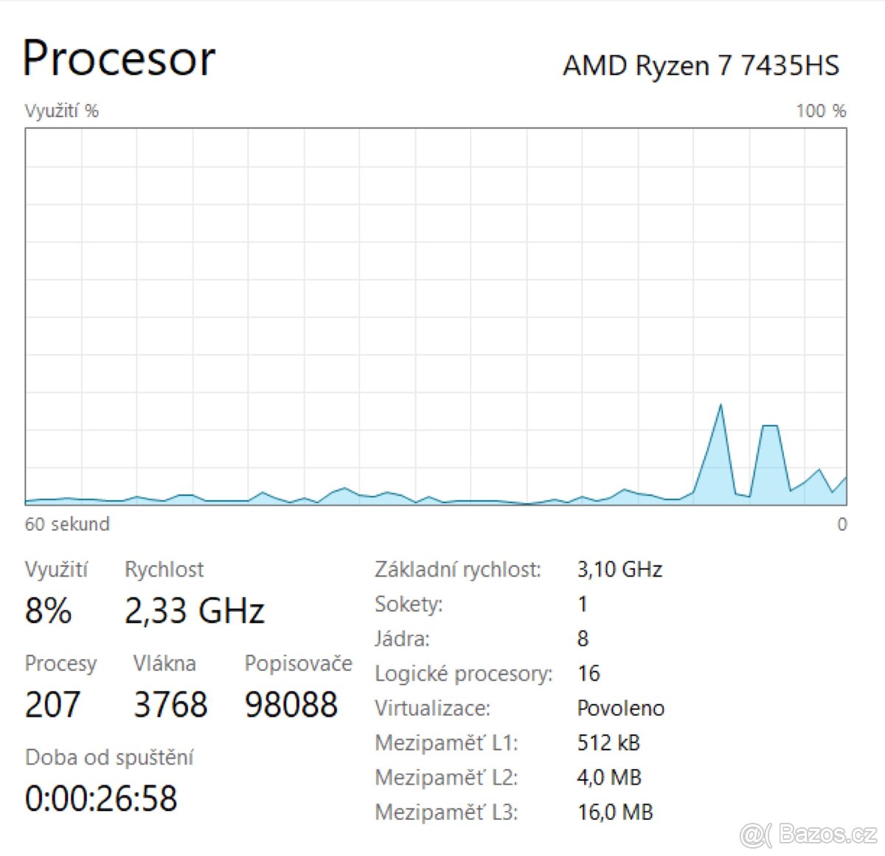Click the 0 marker on the graph axis
Screen dimensions: 885x856
click(844, 524)
